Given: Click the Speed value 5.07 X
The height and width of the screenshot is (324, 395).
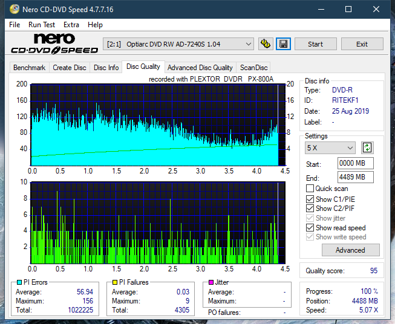Looking at the screenshot, I should (368, 310).
